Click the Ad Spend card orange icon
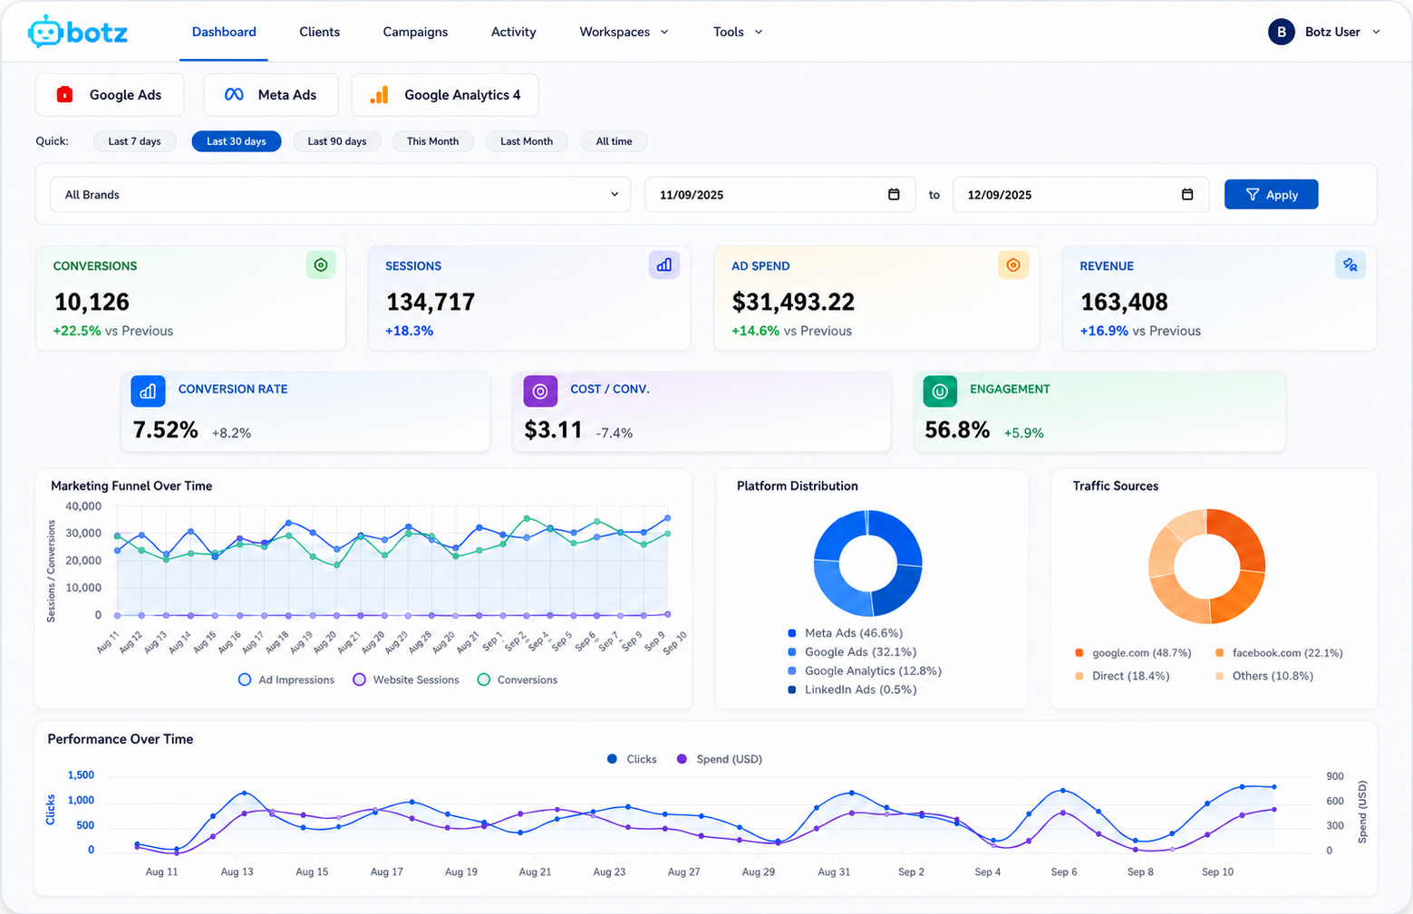Image resolution: width=1413 pixels, height=914 pixels. (1013, 265)
